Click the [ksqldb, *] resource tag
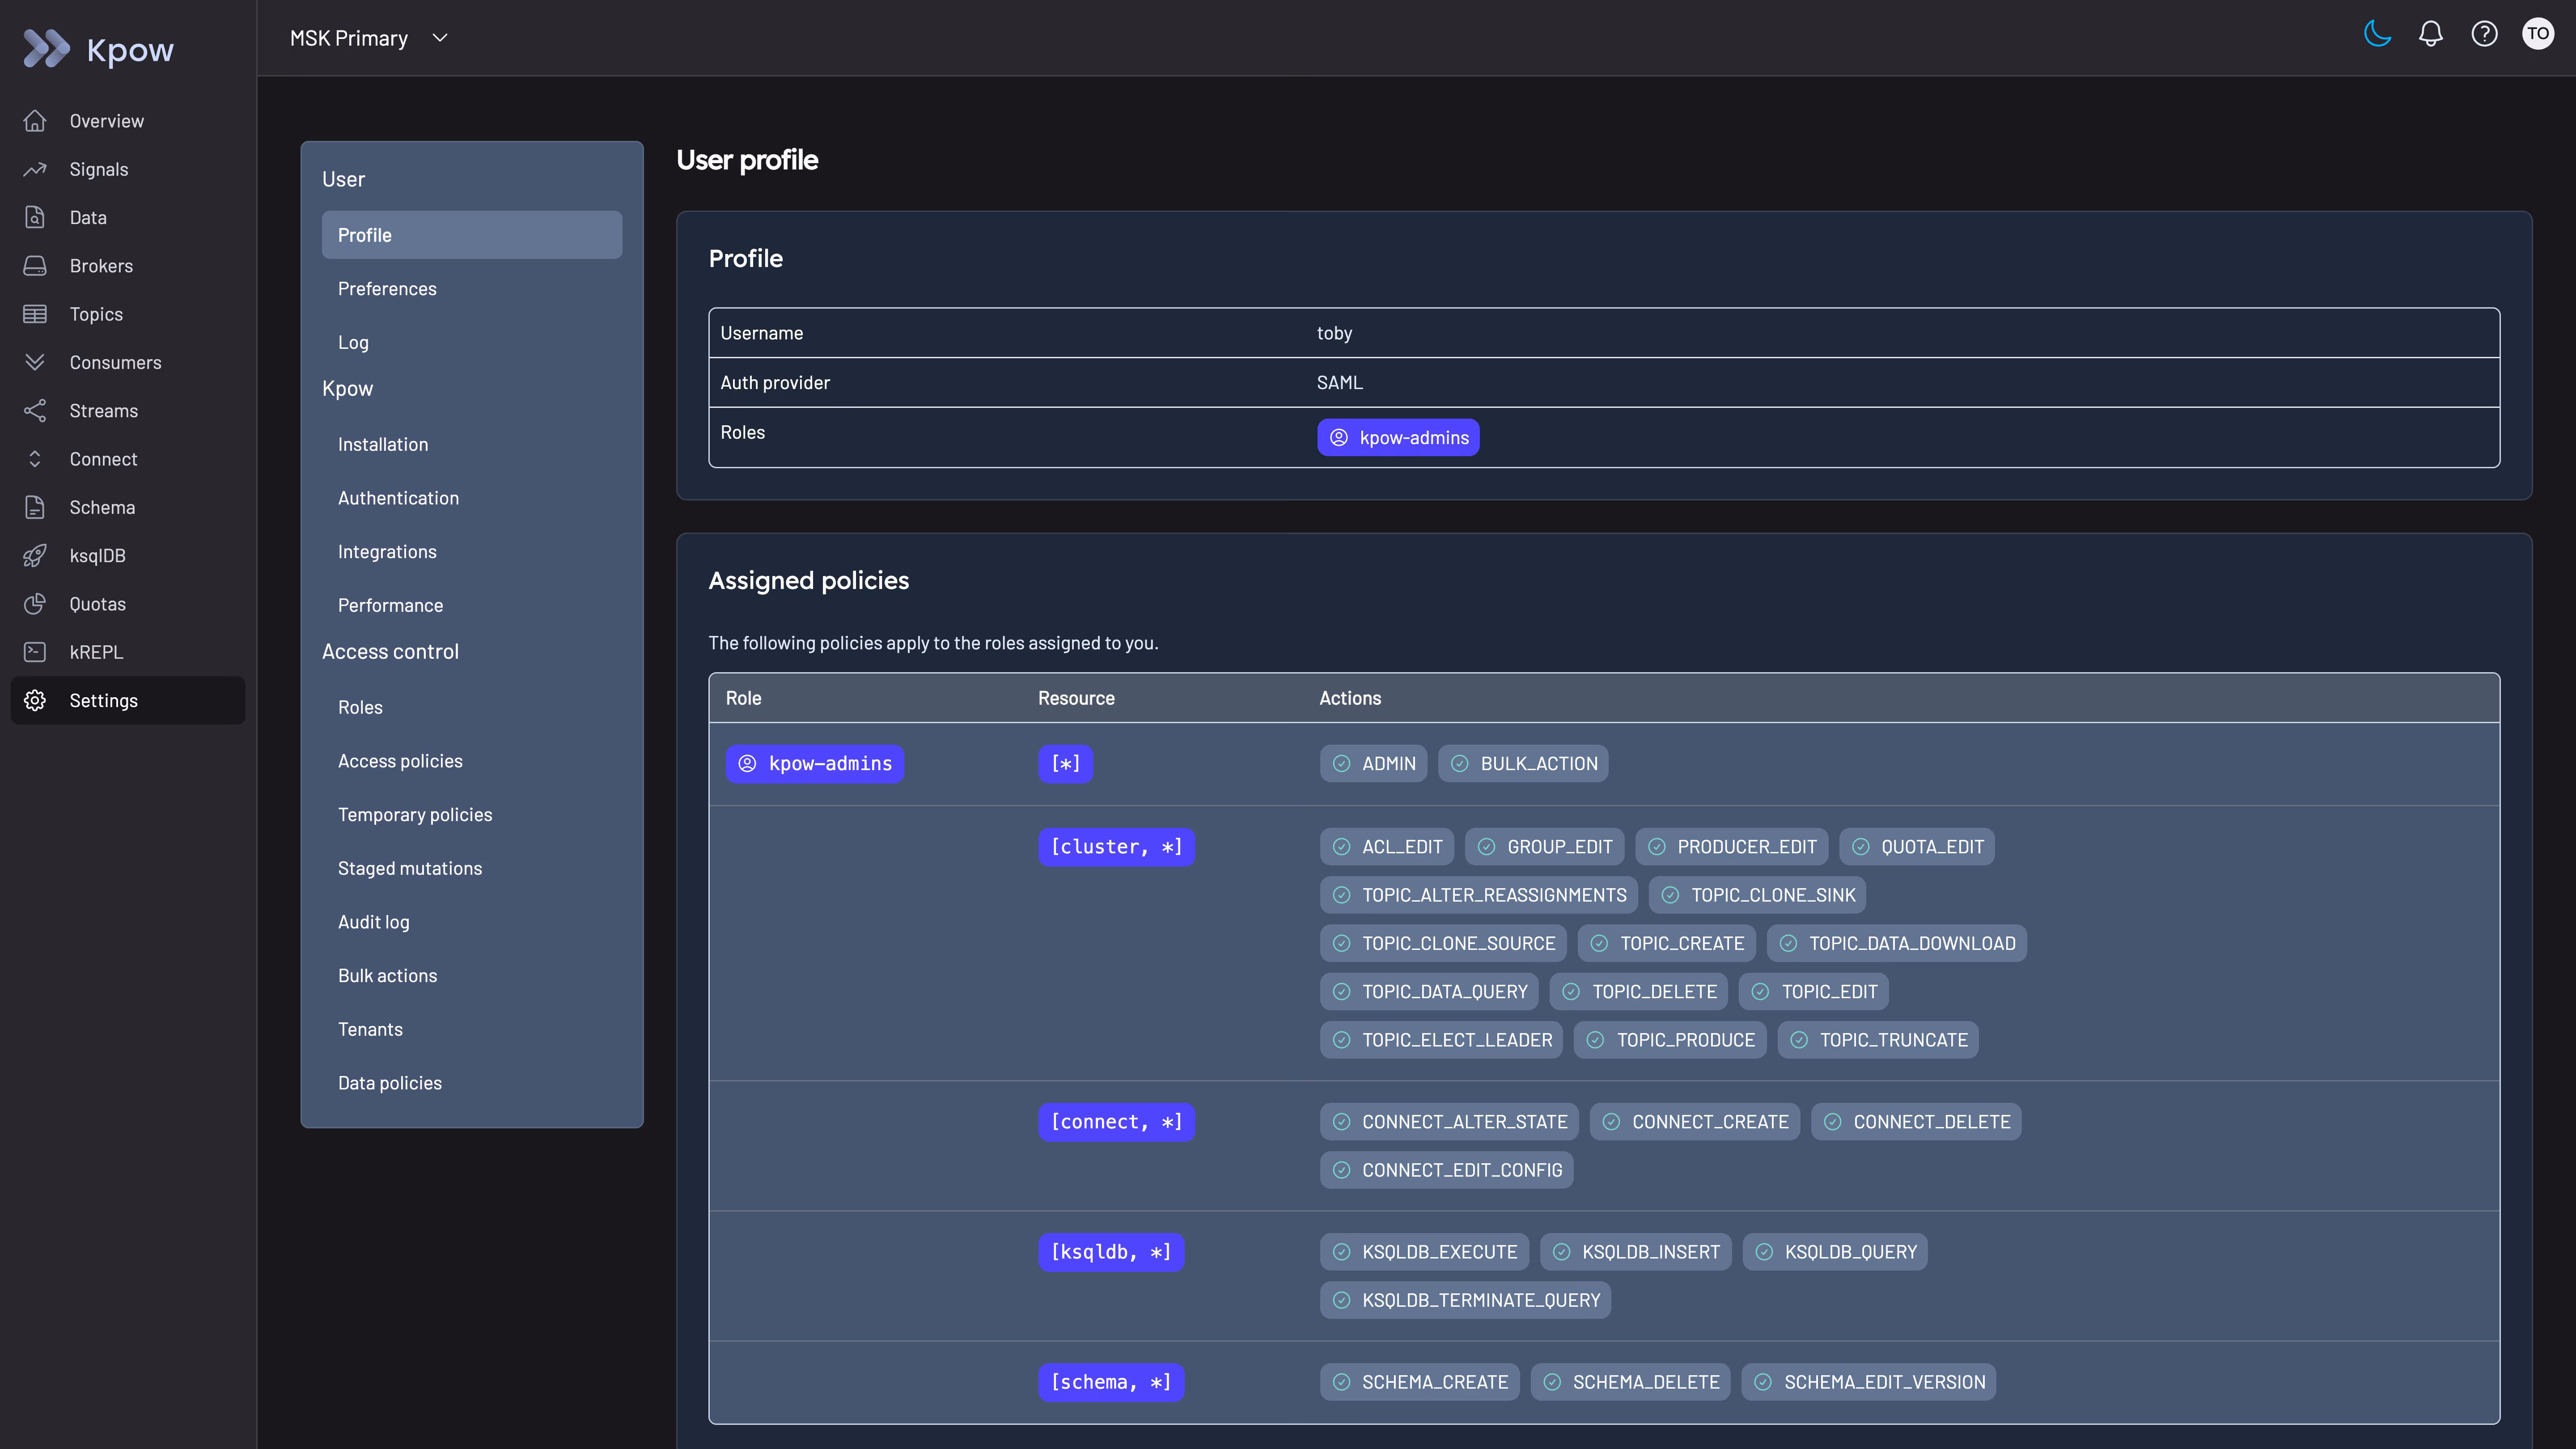 point(1111,1252)
